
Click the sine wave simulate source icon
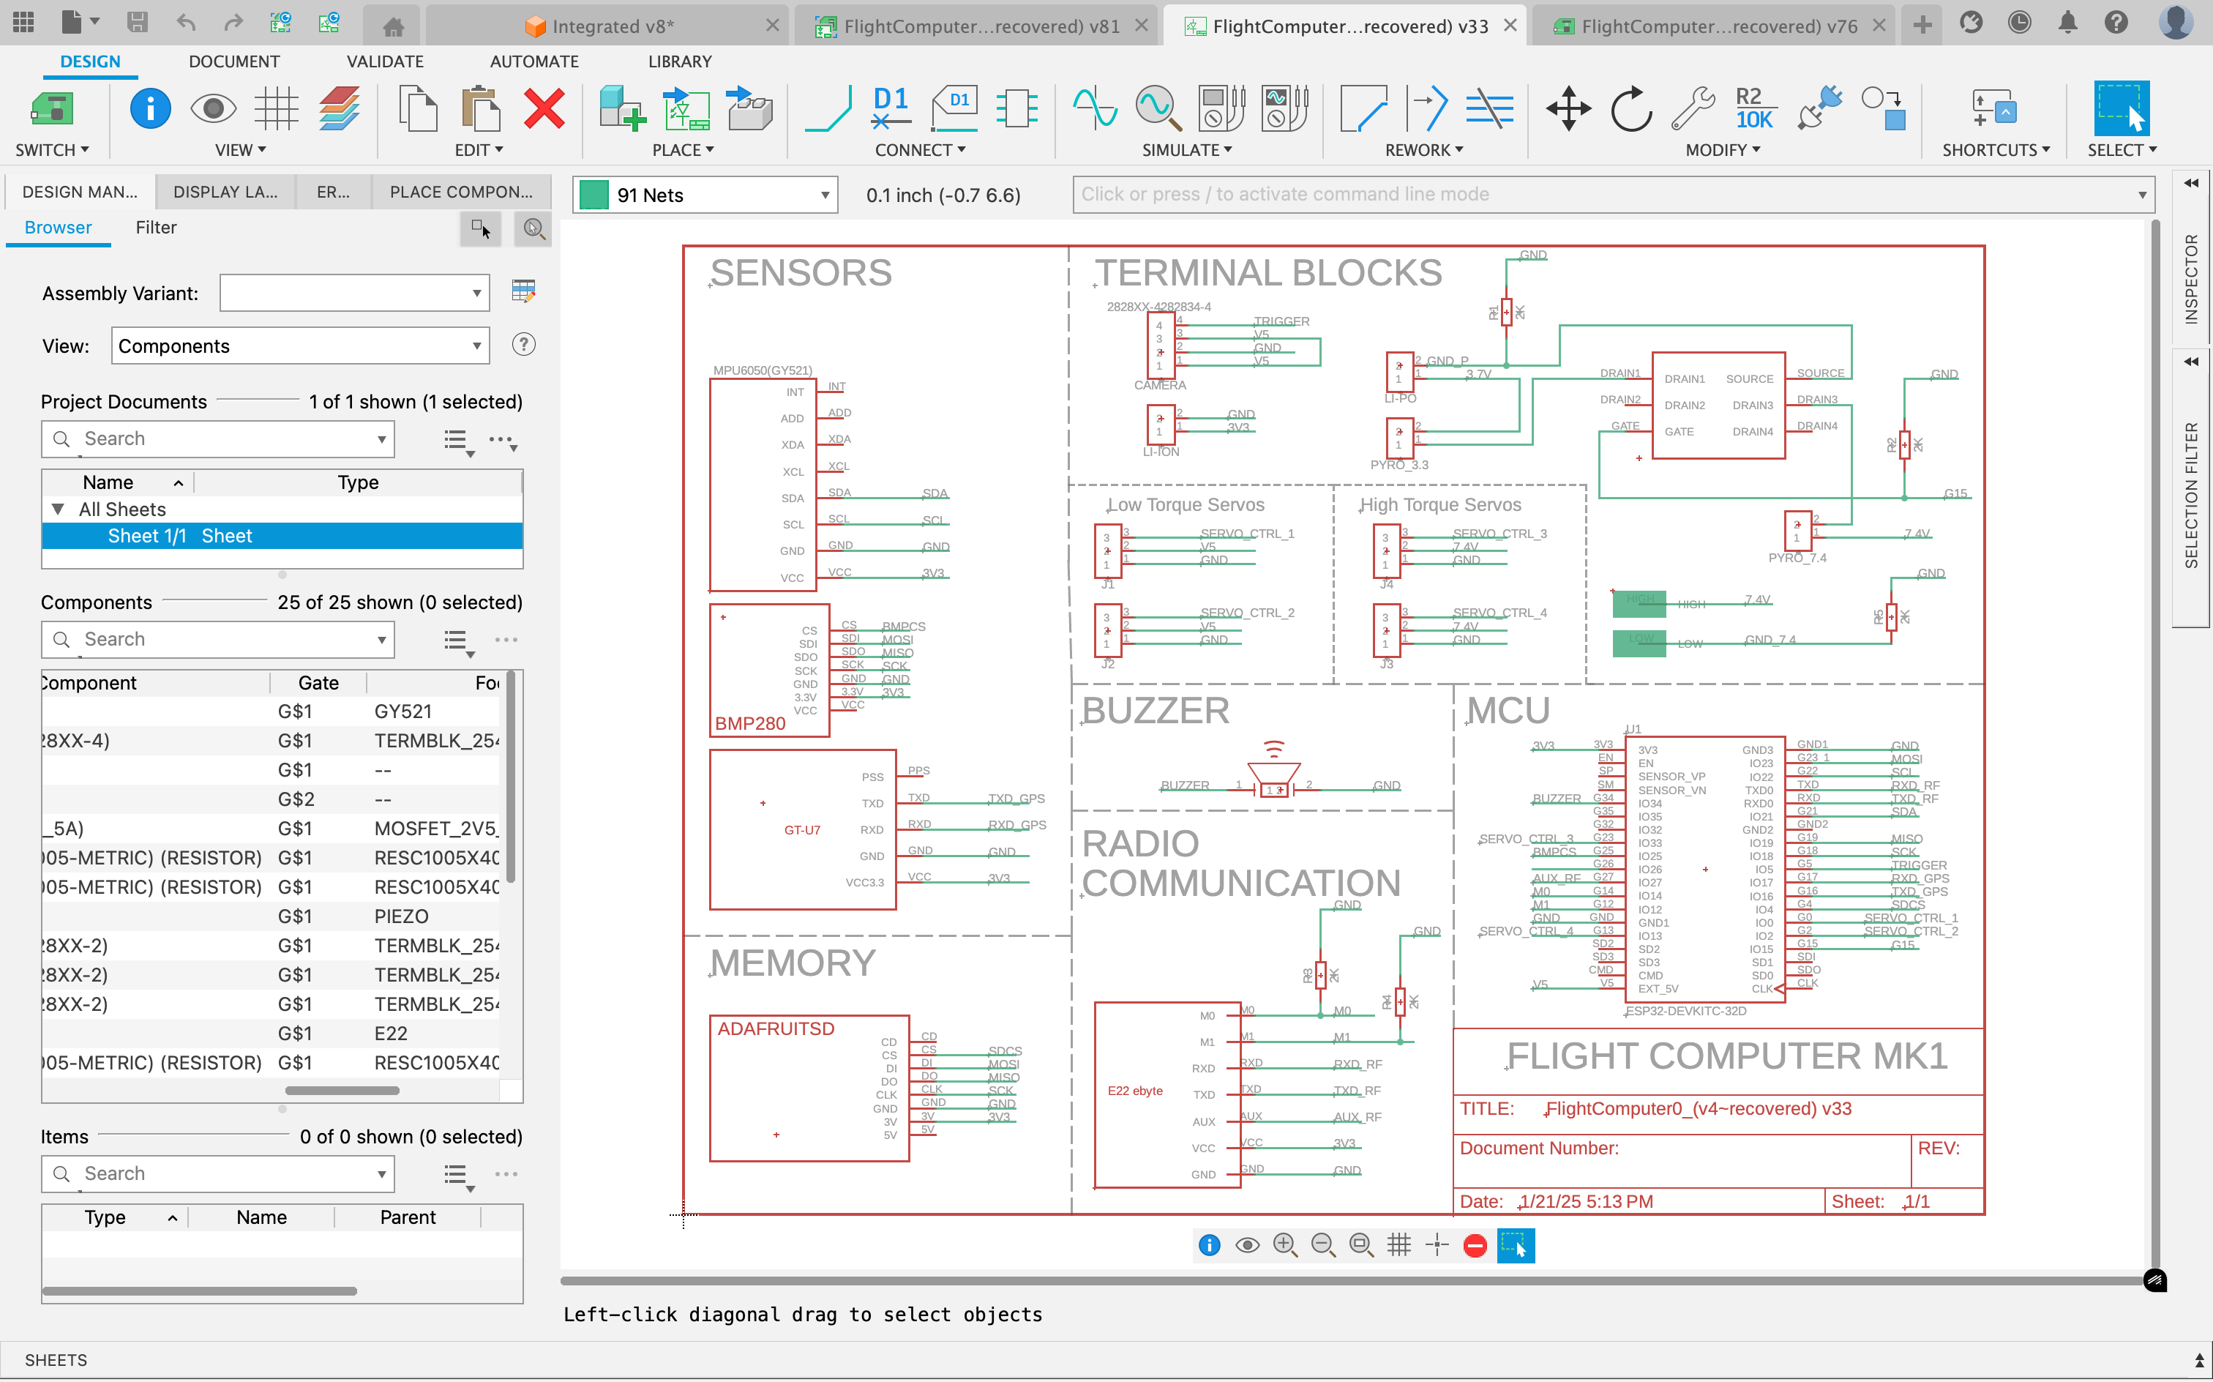(x=1095, y=109)
